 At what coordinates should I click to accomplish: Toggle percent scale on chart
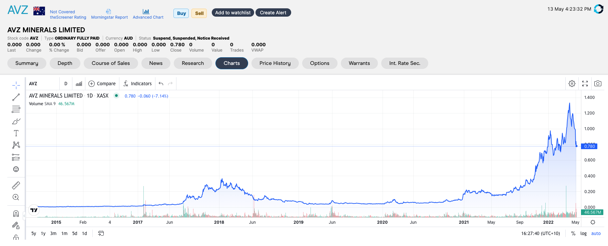pyautogui.click(x=573, y=233)
